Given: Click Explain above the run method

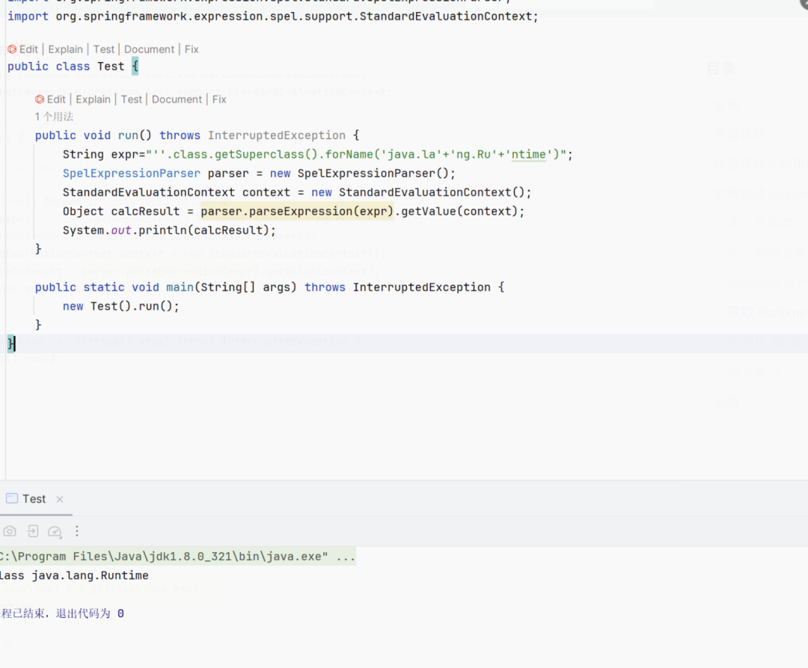Looking at the screenshot, I should [94, 99].
